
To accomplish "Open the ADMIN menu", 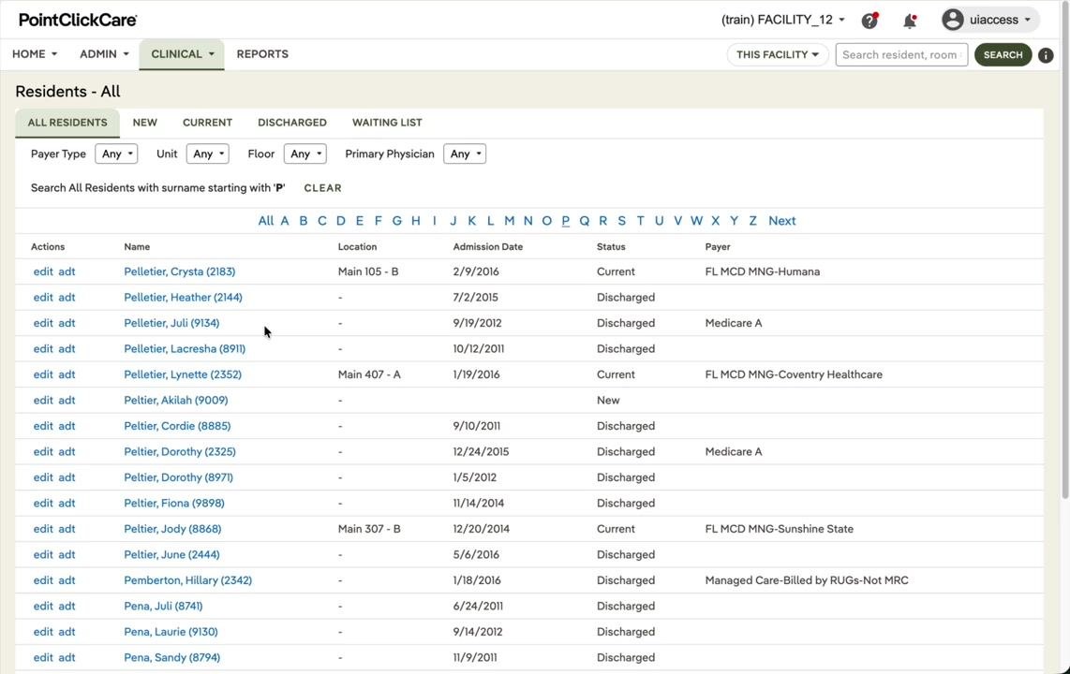I will tap(104, 54).
